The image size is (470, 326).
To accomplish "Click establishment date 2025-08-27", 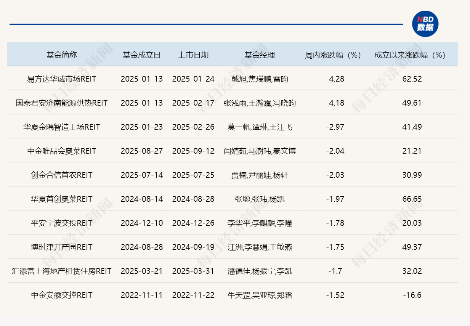I will [x=142, y=151].
